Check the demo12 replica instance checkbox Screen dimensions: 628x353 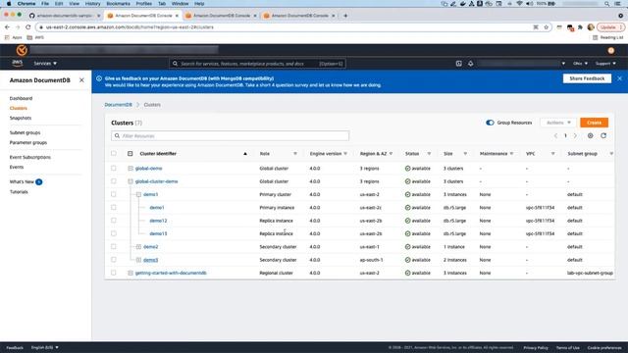point(114,220)
